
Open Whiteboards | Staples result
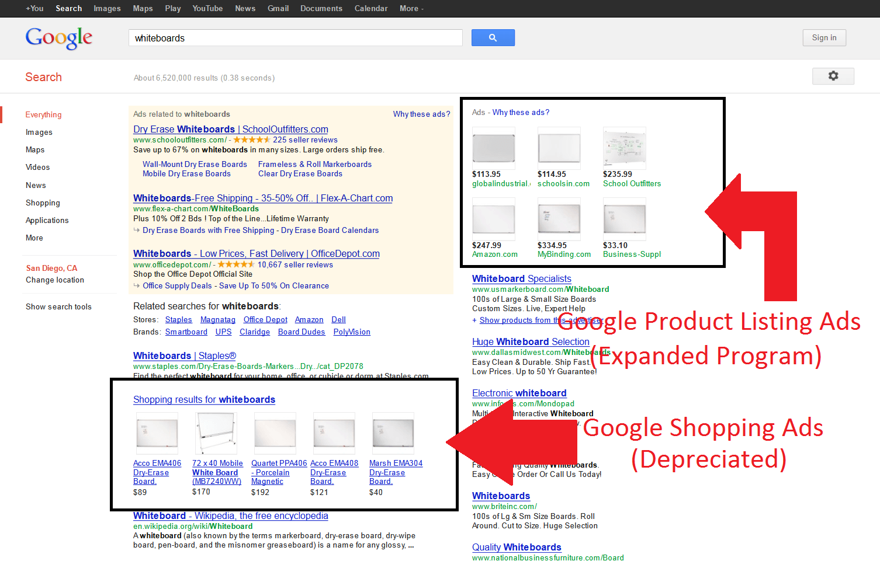click(x=185, y=356)
